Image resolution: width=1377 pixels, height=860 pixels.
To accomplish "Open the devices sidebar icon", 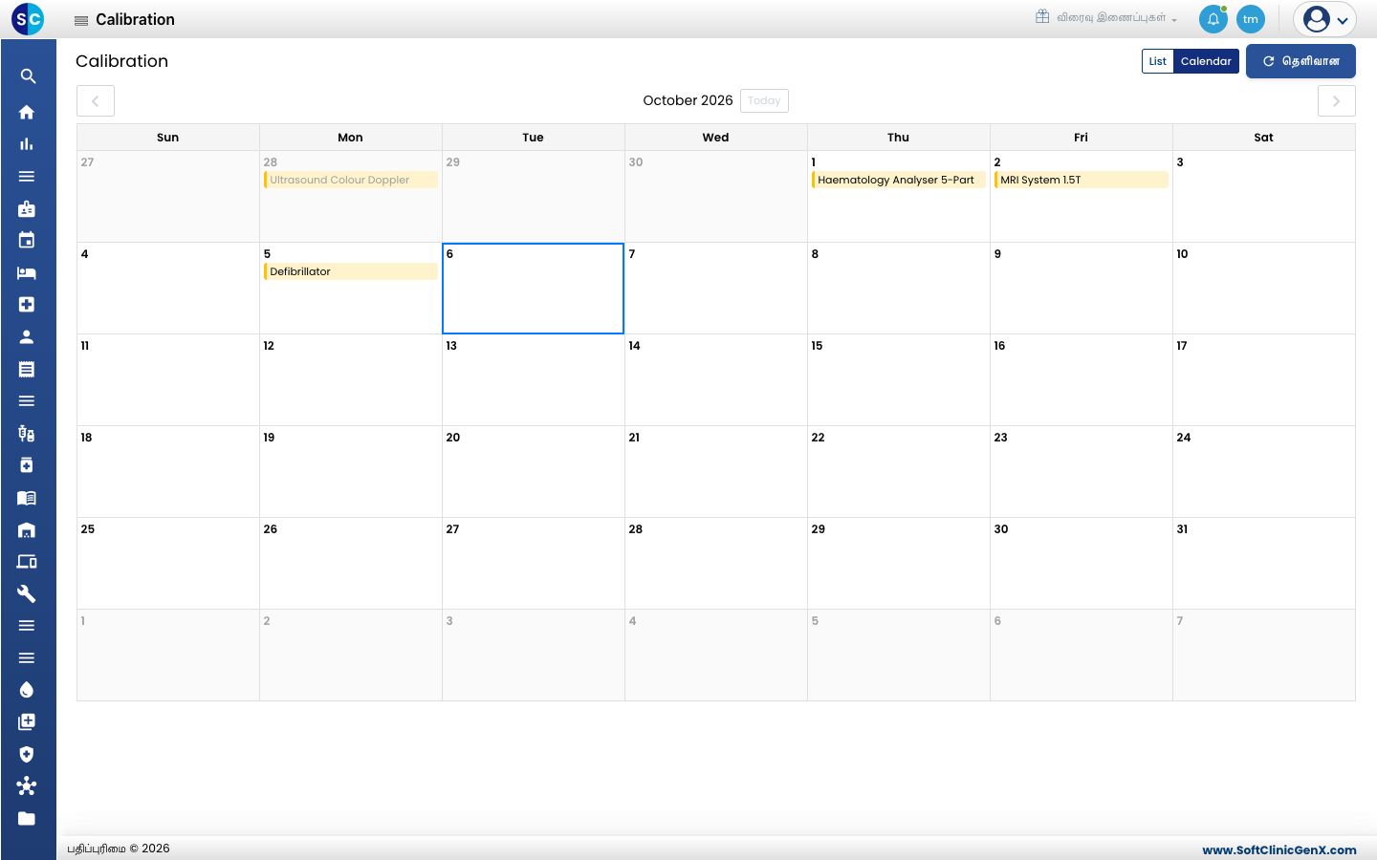I will tap(27, 562).
